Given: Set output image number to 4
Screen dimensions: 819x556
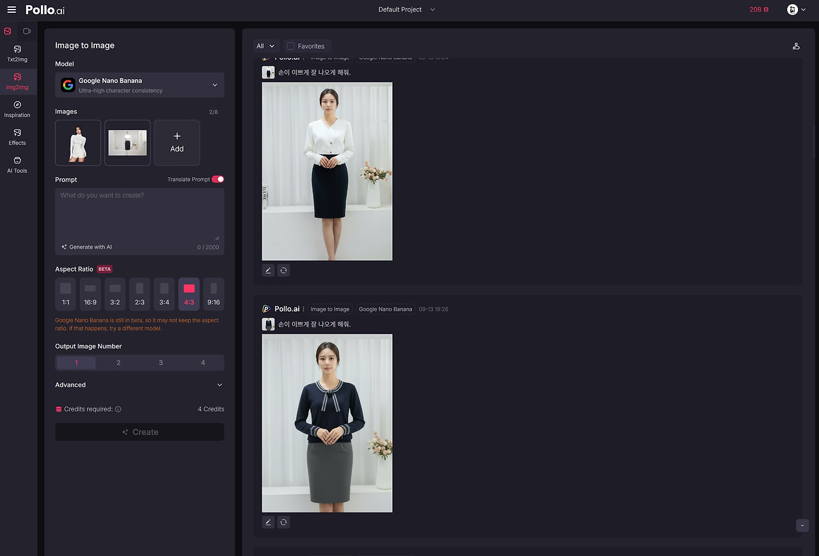Looking at the screenshot, I should (x=203, y=362).
